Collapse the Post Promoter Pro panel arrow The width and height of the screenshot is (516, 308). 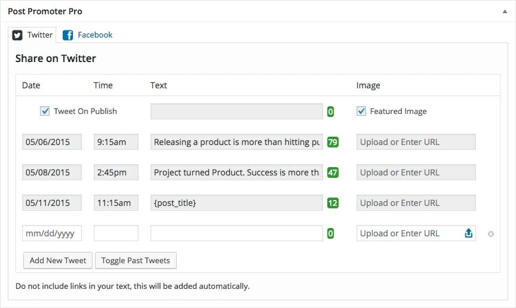[505, 11]
